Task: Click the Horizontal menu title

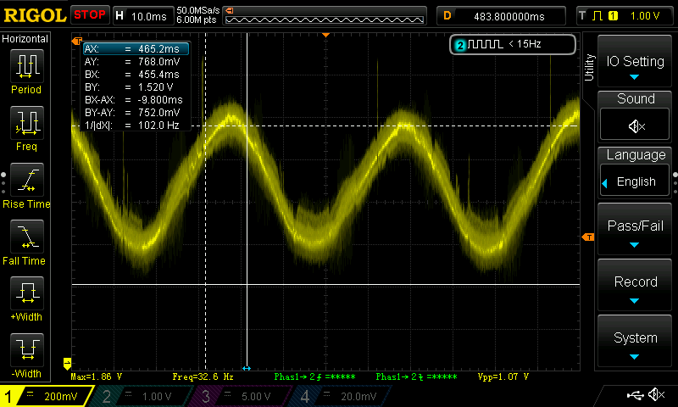Action: (x=25, y=39)
